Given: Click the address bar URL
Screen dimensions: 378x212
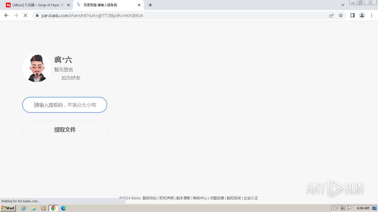Looking at the screenshot, I should point(92,16).
